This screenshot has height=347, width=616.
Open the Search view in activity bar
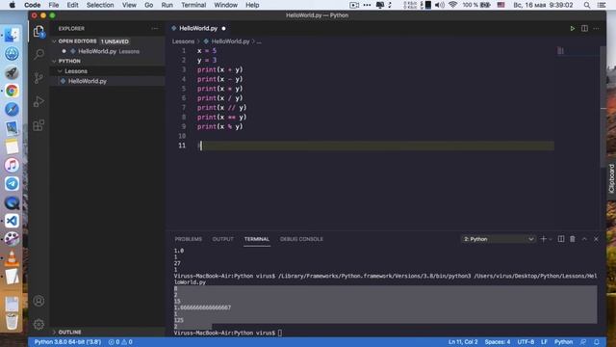[38, 54]
